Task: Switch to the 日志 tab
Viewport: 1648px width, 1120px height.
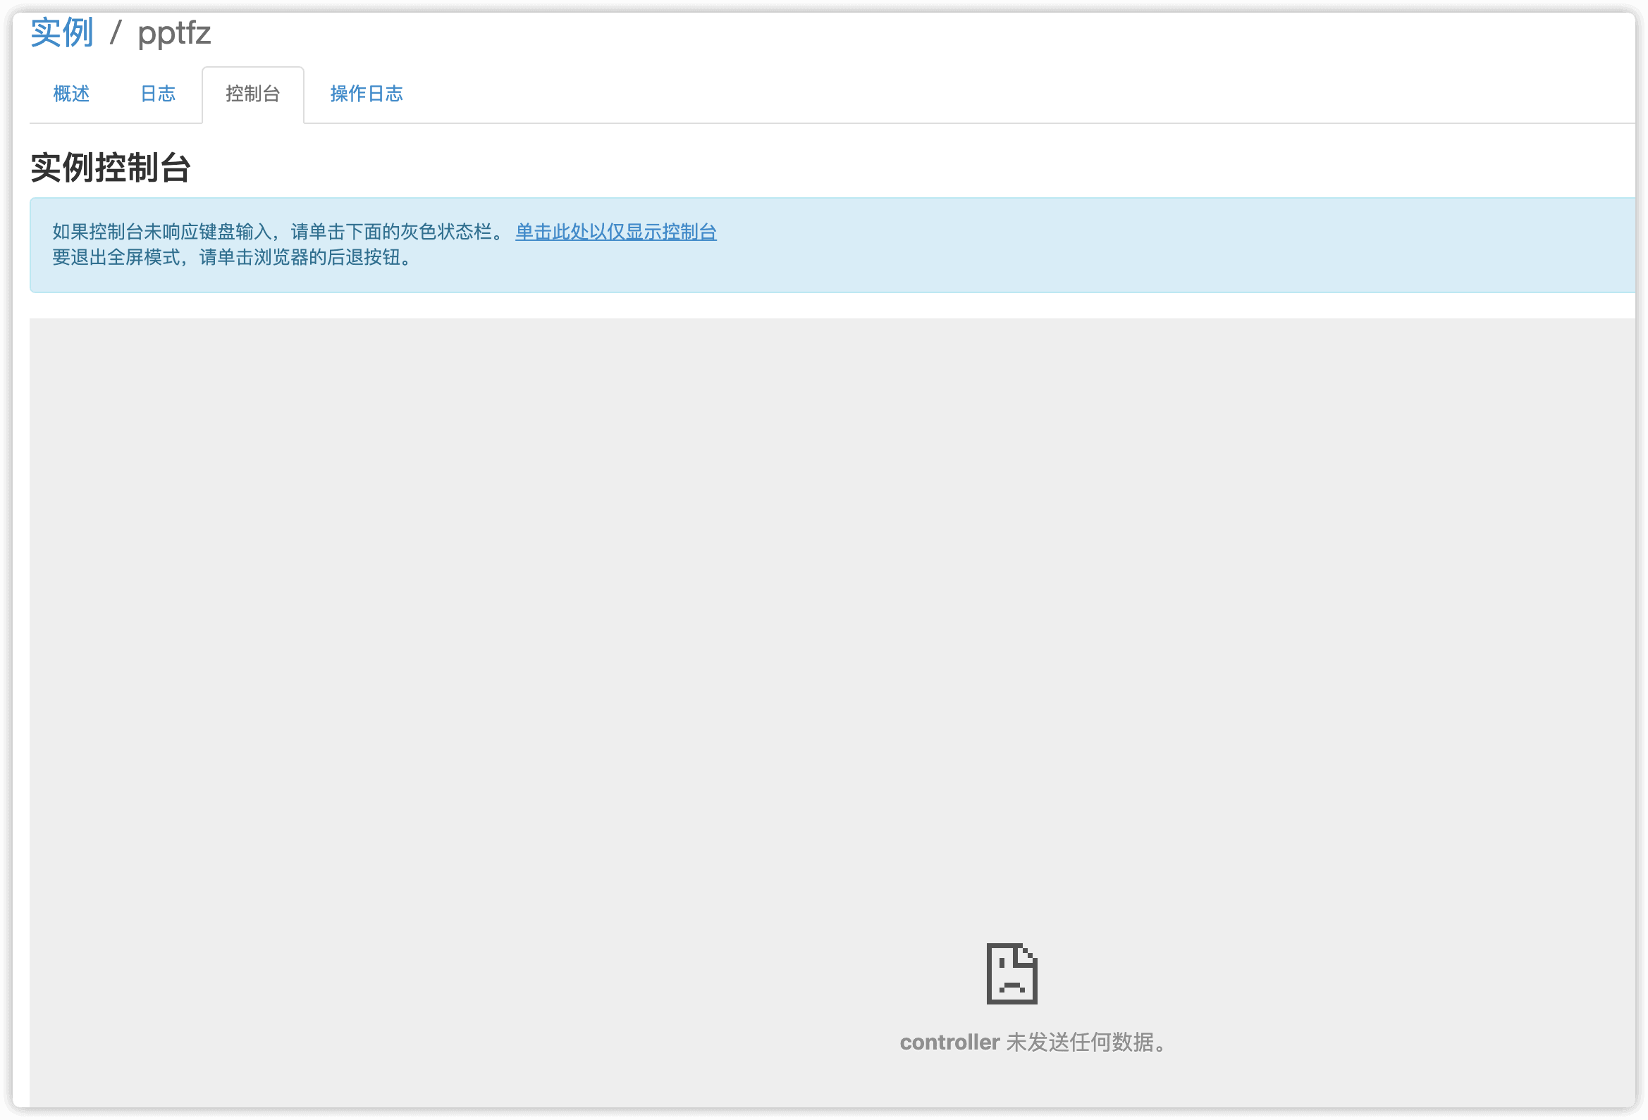Action: pos(157,94)
